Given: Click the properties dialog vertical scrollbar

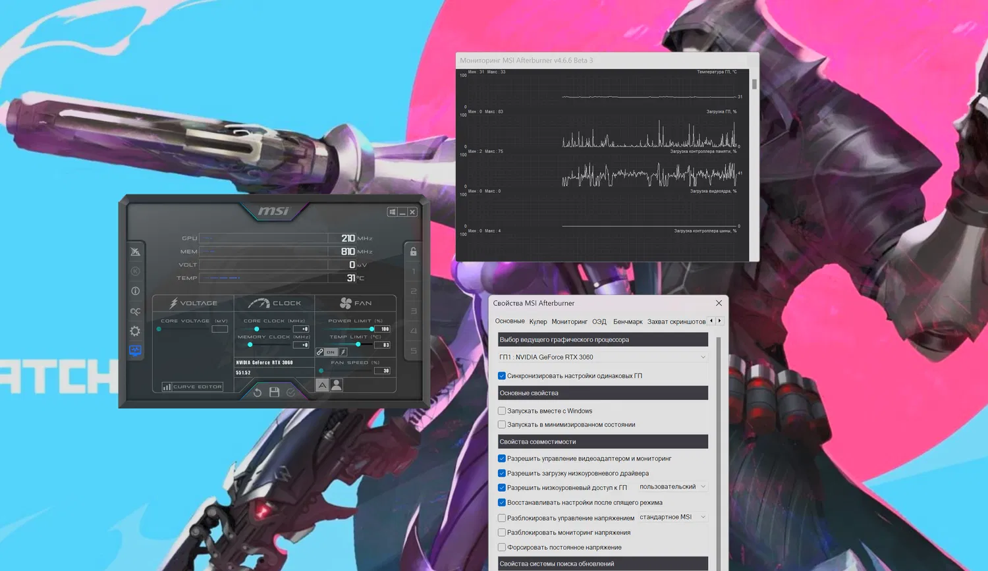Looking at the screenshot, I should (718, 454).
